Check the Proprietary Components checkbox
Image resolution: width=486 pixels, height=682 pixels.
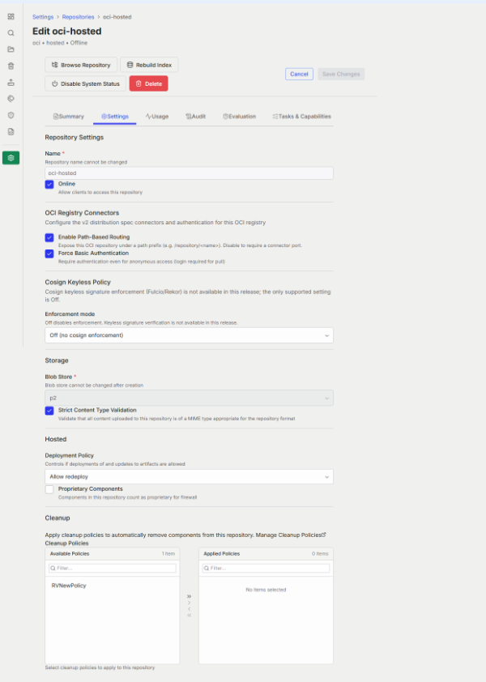click(x=49, y=489)
